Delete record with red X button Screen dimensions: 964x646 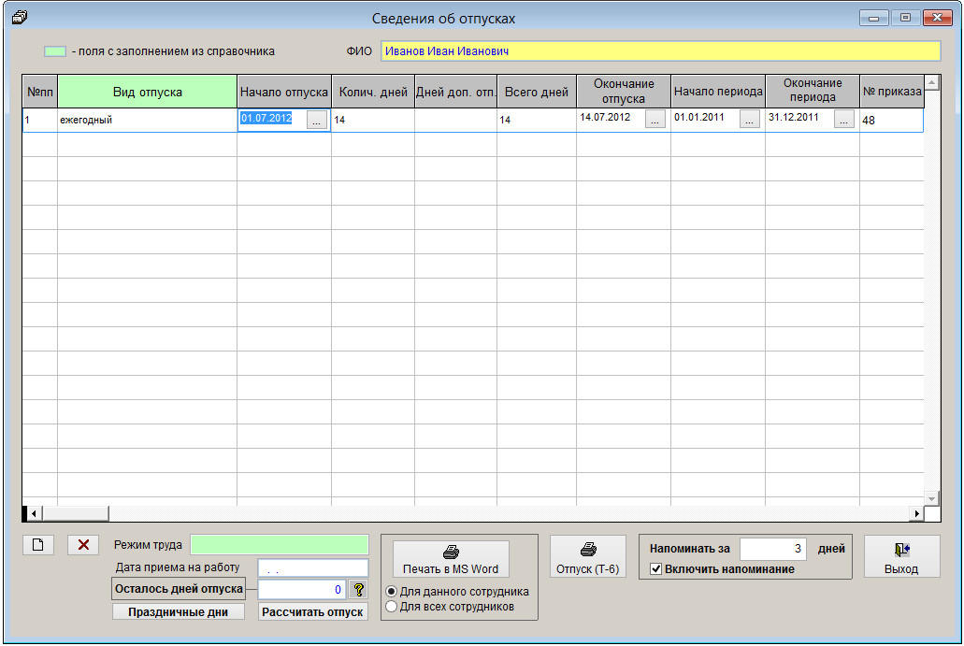(x=83, y=545)
